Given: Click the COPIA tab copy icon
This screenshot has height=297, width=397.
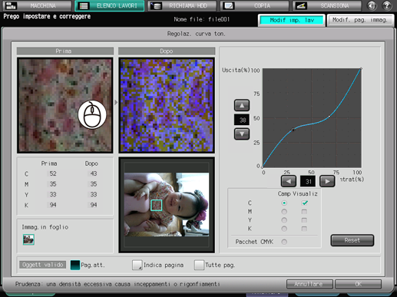Looking at the screenshot, I should 228,6.
